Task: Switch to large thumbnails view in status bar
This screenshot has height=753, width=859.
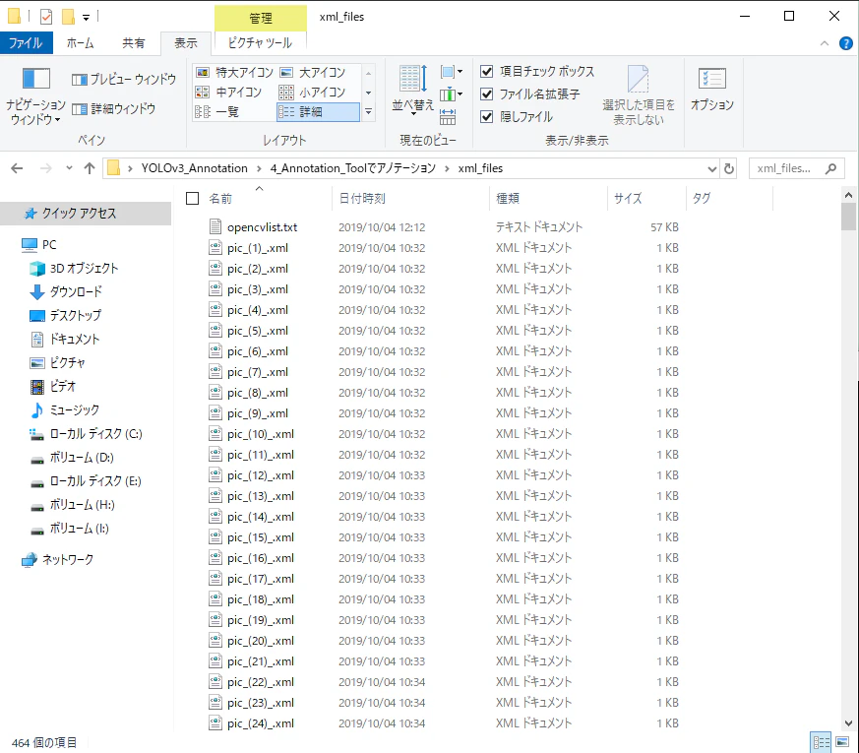Action: tap(842, 742)
